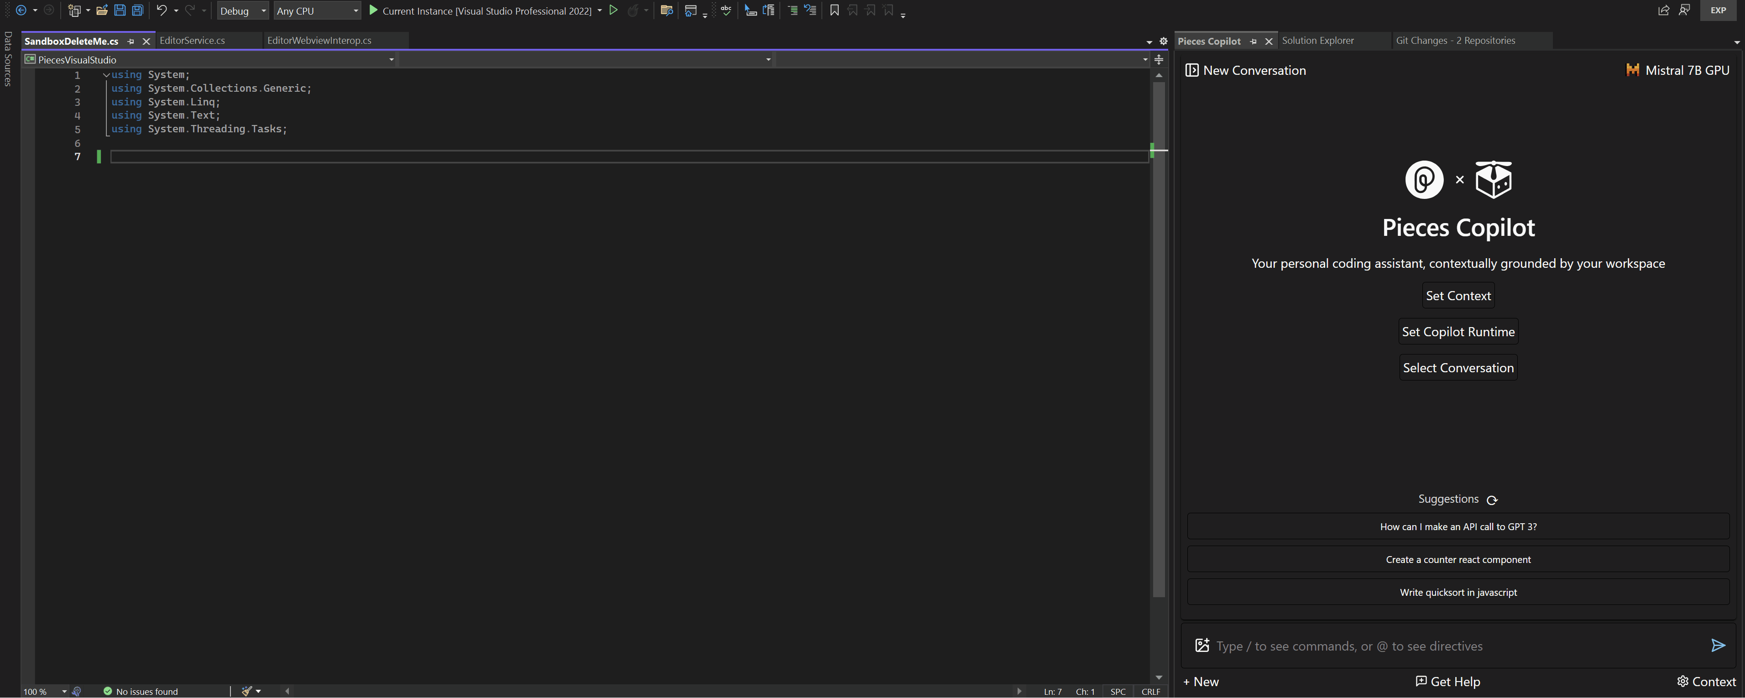Viewport: 1745px width, 698px height.
Task: Pin the SandboxDeleteMe.cs tab
Action: click(x=131, y=42)
